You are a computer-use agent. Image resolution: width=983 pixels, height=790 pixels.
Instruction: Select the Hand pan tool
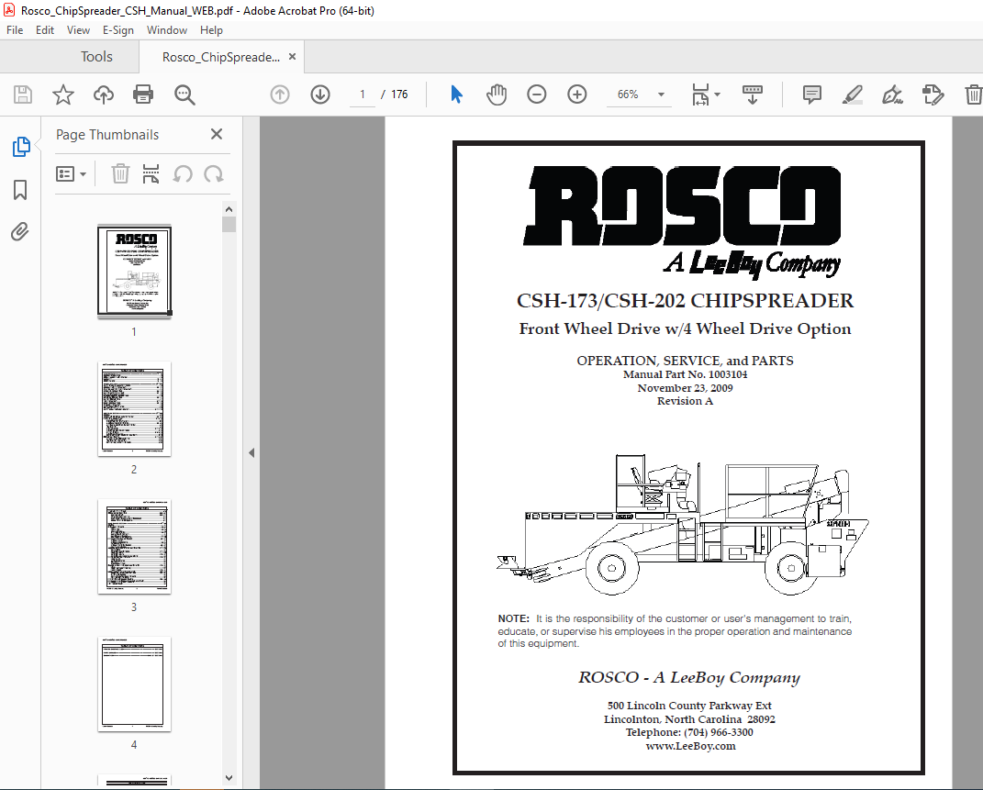click(x=496, y=95)
